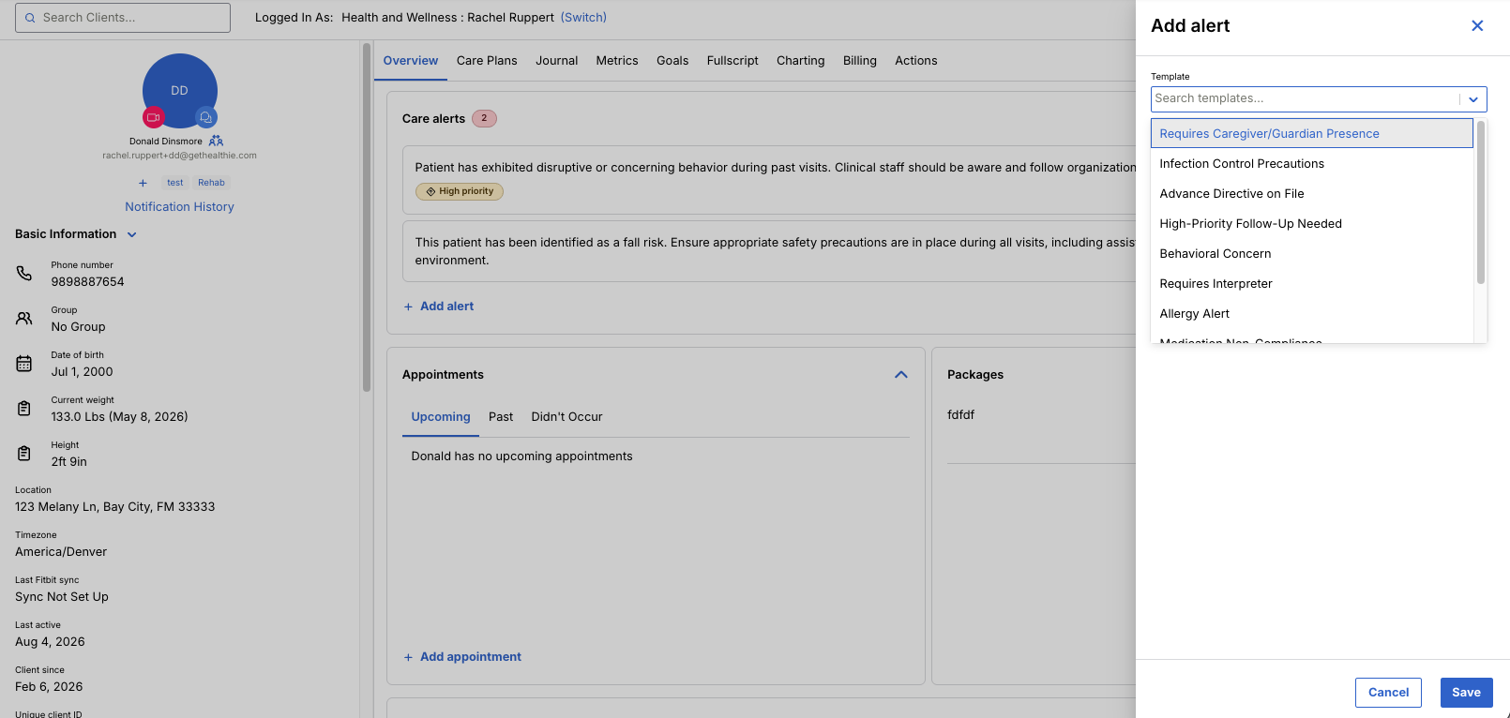Viewport: 1510px width, 718px height.
Task: Click the search magnifier icon in Search Clients
Action: [x=30, y=18]
